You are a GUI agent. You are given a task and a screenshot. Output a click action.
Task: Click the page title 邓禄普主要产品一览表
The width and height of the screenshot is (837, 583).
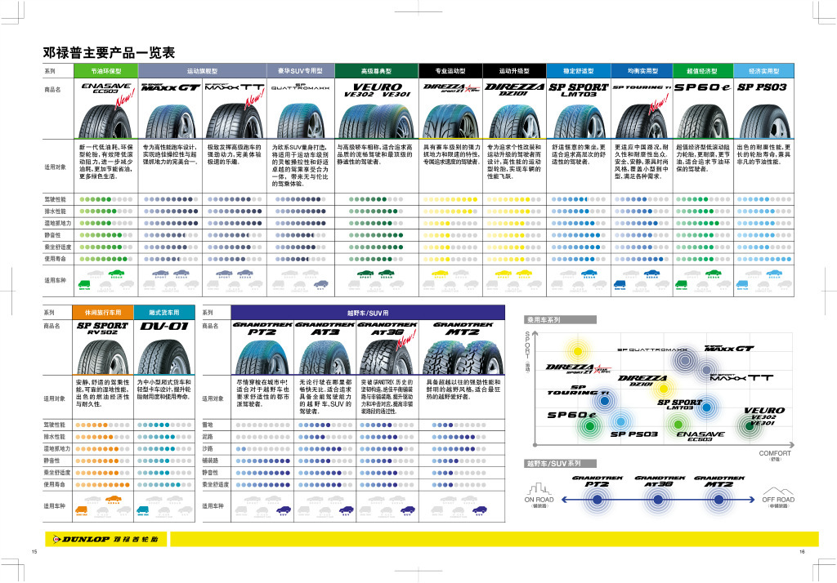[109, 53]
